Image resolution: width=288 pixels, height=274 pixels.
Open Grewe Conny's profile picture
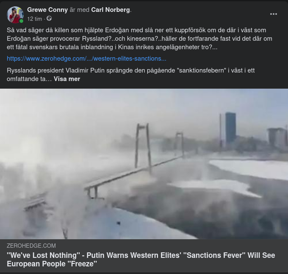pos(15,15)
